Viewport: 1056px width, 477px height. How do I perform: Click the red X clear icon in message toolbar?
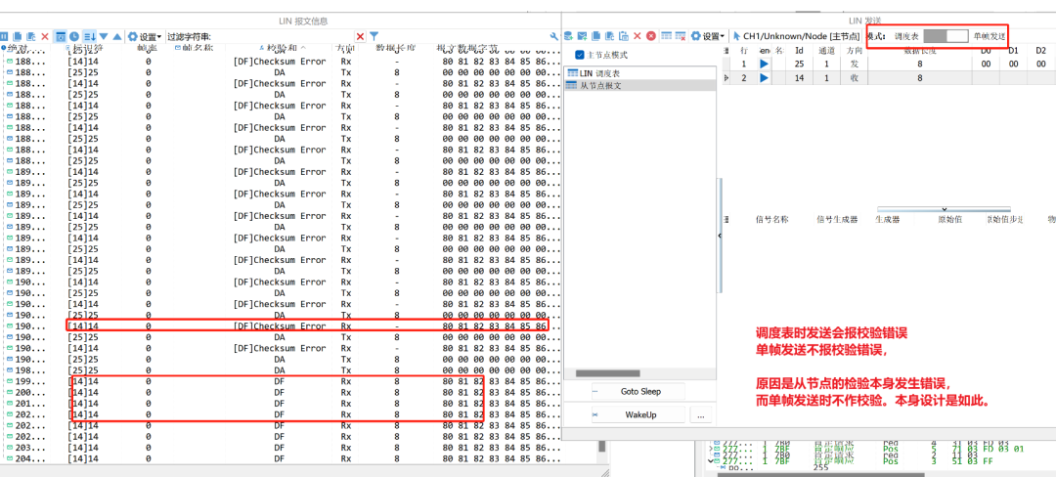click(x=45, y=36)
